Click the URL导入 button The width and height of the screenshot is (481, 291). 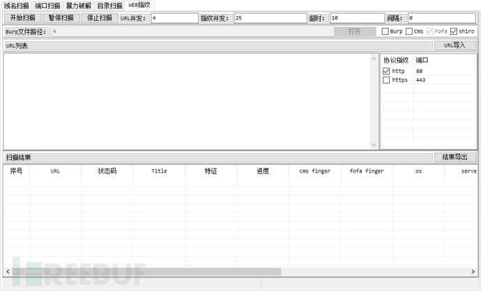[455, 45]
